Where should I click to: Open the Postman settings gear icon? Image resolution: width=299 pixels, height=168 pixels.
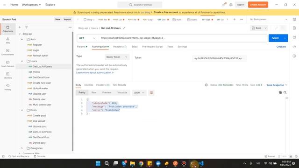(231, 5)
